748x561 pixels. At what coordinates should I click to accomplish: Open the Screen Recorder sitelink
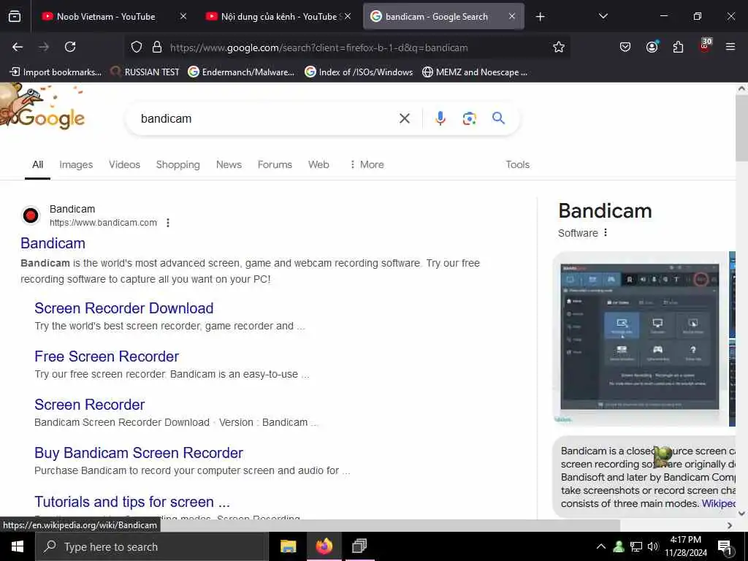click(x=90, y=405)
